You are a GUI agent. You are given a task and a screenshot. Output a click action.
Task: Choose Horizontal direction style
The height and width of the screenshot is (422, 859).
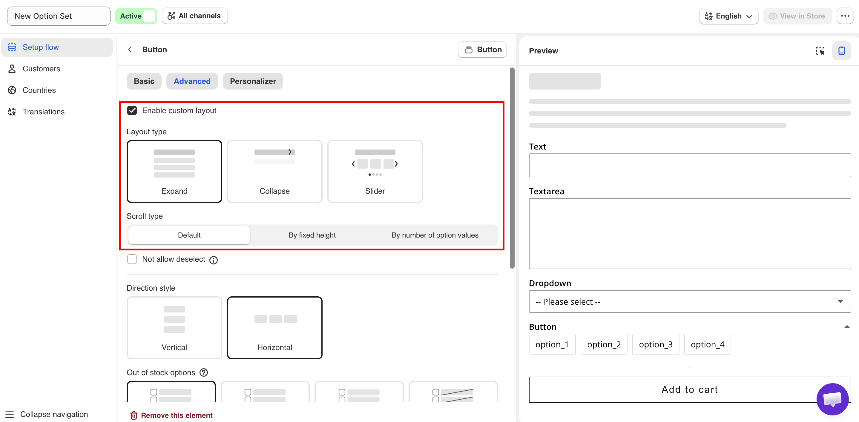(x=275, y=328)
